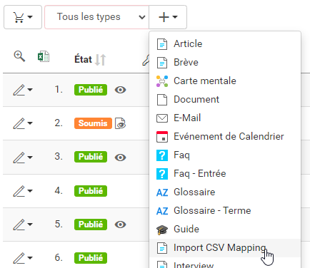
Task: Click the Brève document icon
Action: point(162,63)
